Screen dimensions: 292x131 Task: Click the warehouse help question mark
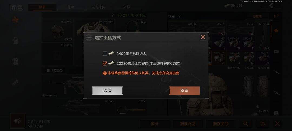[x=179, y=16]
